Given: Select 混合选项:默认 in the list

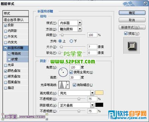Looking at the screenshot, I should click(16, 20).
